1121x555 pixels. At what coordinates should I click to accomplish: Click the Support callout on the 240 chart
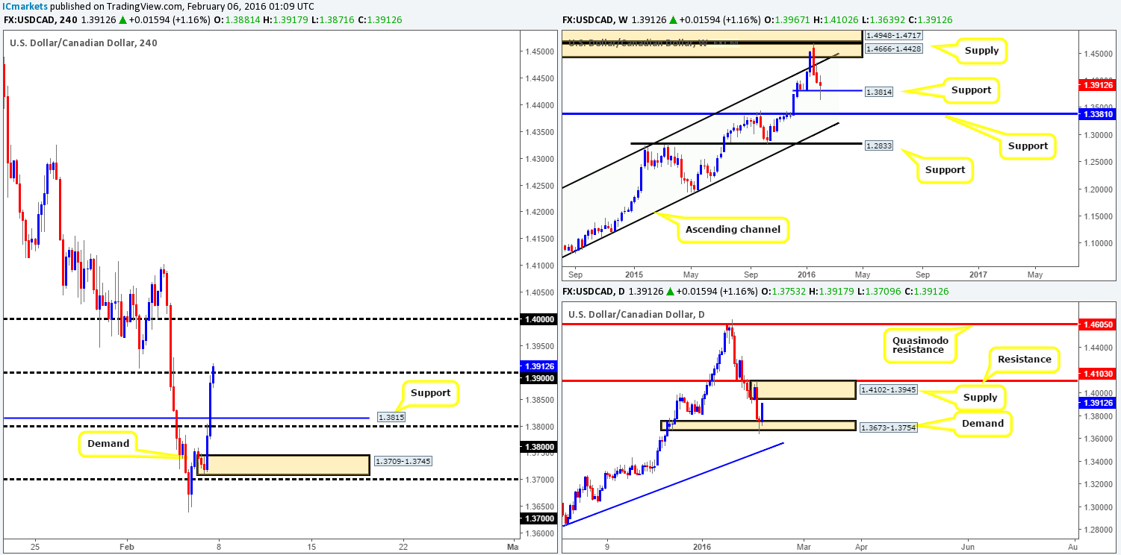click(x=430, y=392)
